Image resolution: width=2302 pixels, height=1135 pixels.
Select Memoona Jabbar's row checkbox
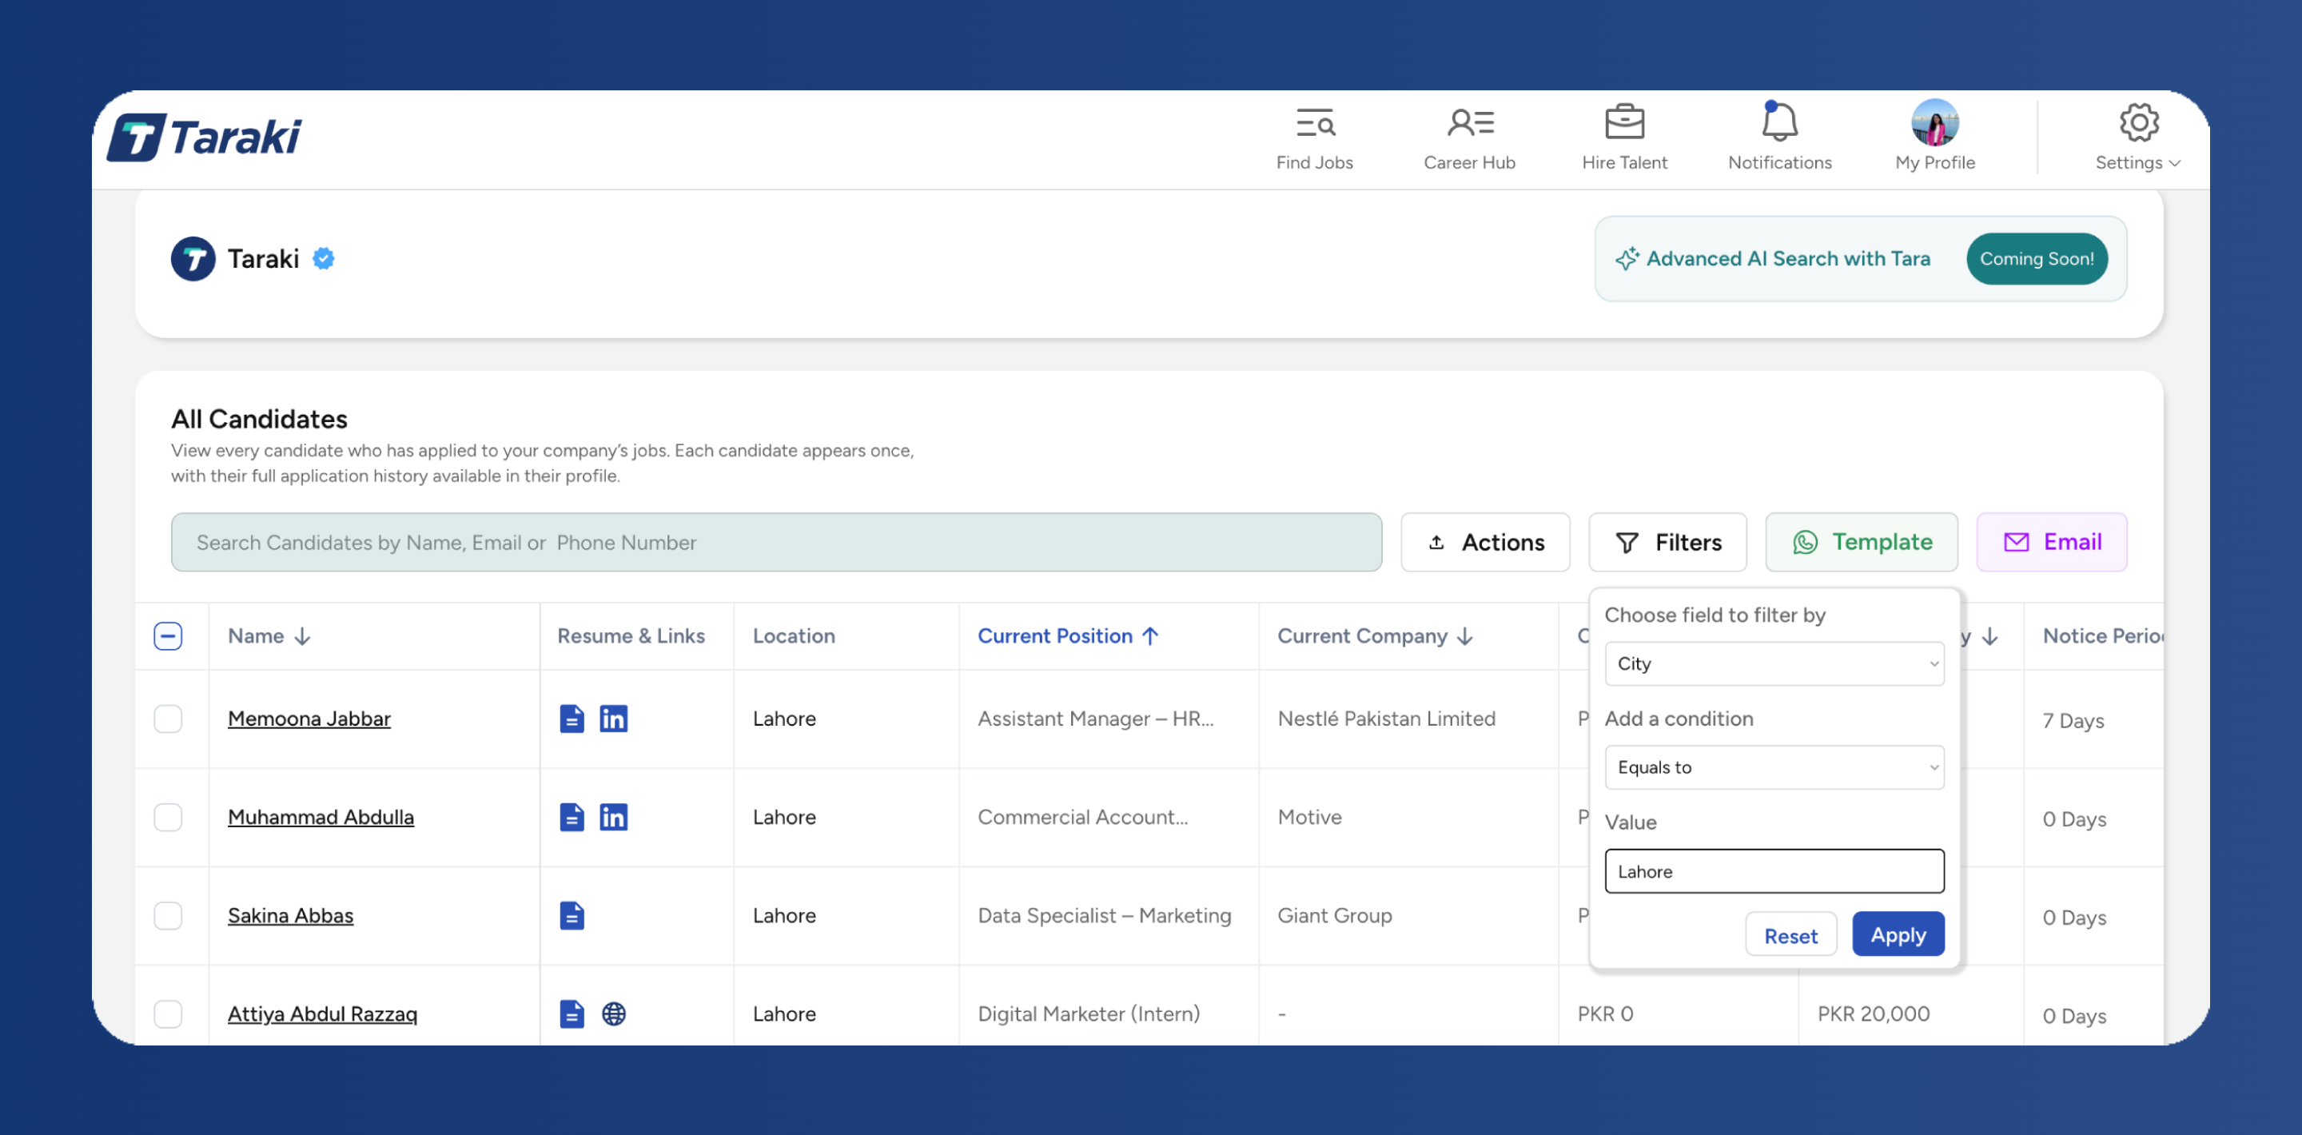pyautogui.click(x=168, y=719)
